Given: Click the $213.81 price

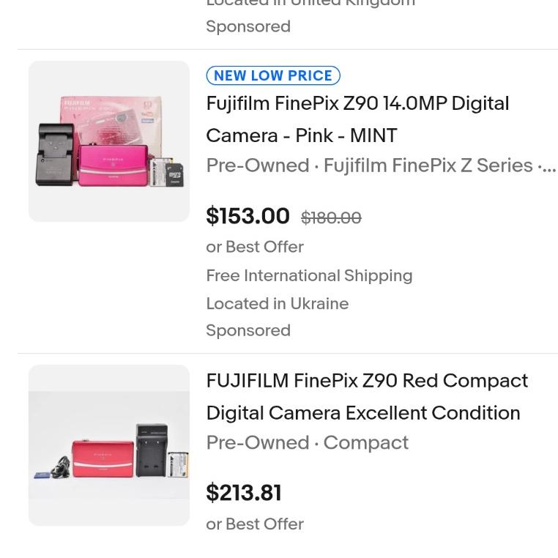Looking at the screenshot, I should coord(244,493).
